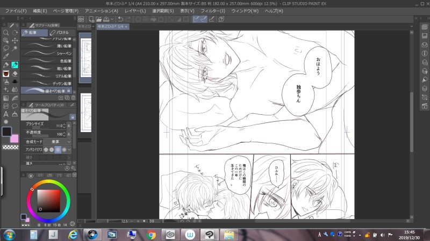Click the Open file folder icon
This screenshot has height=241, width=430.
(x=98, y=19)
